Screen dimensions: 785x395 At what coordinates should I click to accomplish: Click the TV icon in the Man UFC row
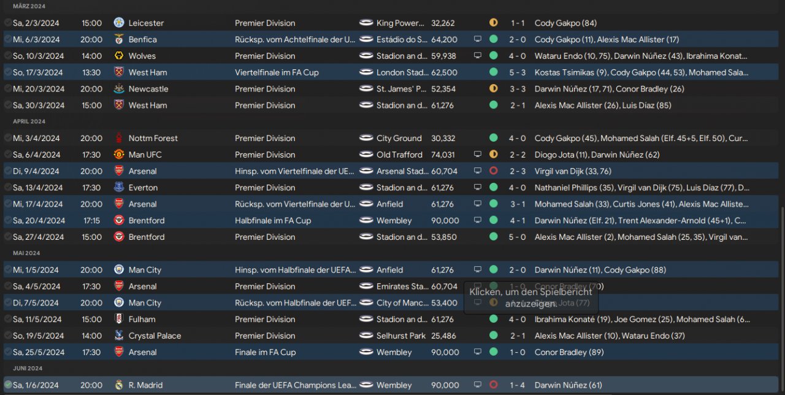478,155
